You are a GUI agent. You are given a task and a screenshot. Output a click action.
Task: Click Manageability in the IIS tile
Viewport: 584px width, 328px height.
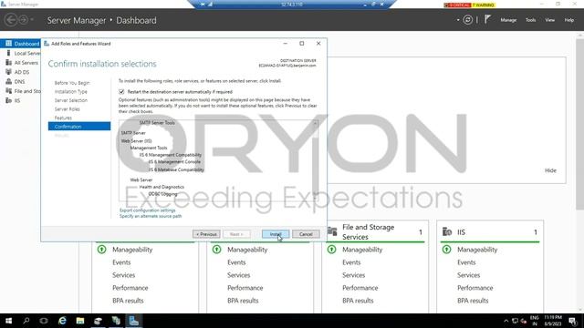pos(477,250)
